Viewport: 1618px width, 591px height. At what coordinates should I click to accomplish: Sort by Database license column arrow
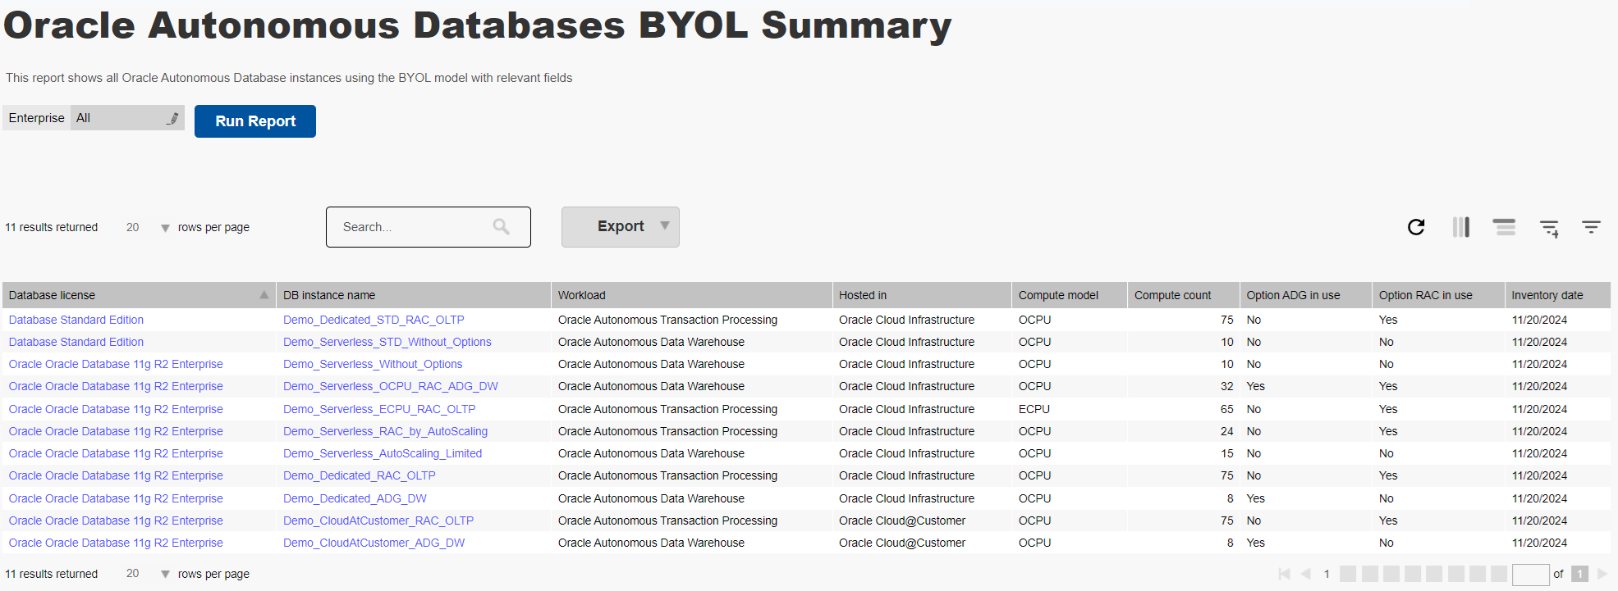click(264, 295)
